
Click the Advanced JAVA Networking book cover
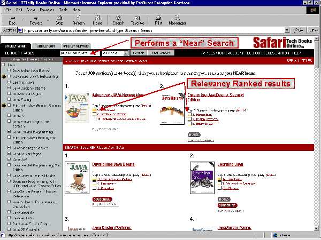coord(77,108)
